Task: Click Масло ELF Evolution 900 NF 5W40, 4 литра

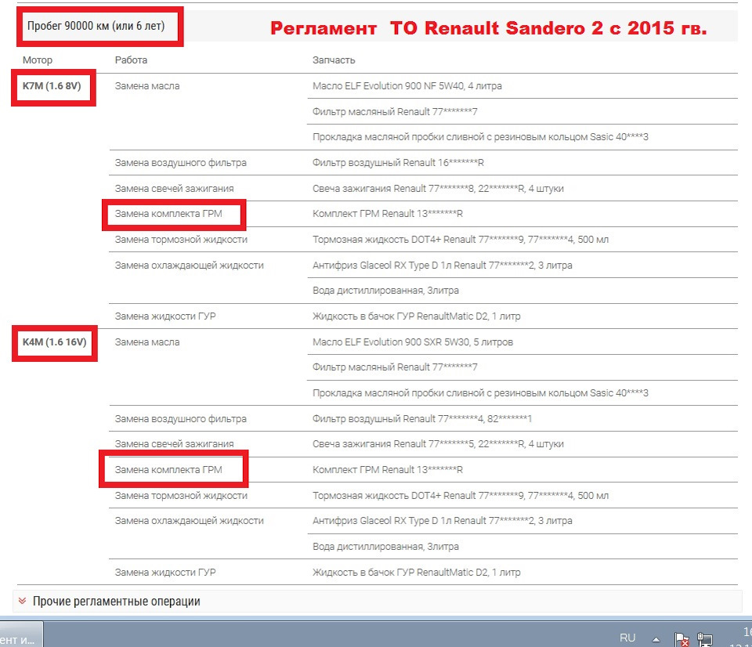Action: click(x=407, y=86)
